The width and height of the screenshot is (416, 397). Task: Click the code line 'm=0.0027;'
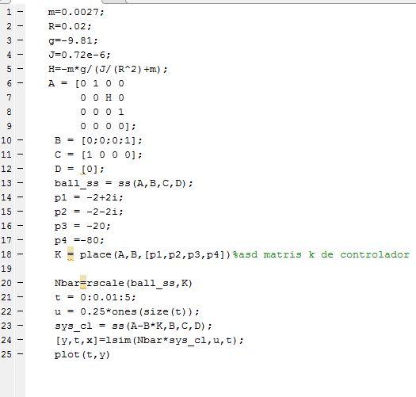pos(76,12)
